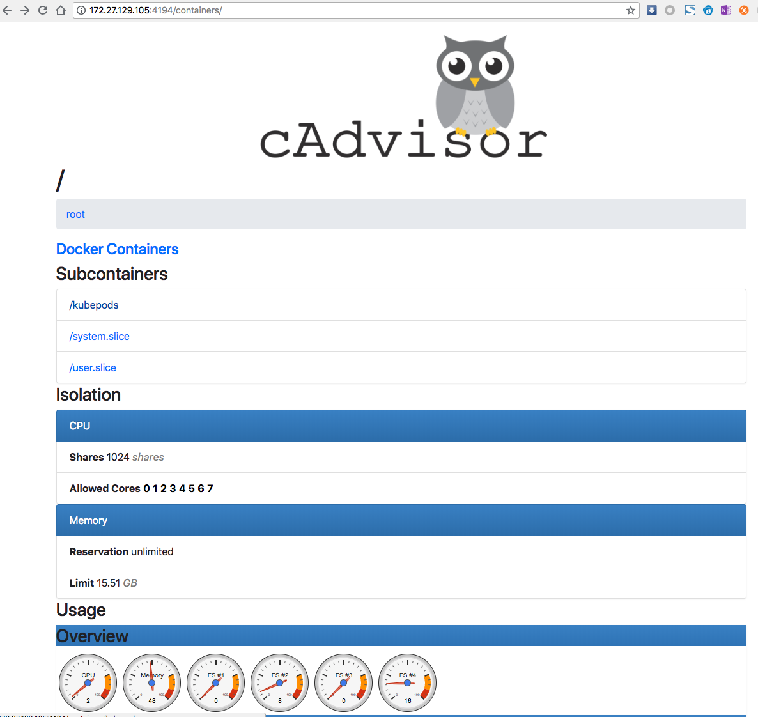Select the 'Shares 1024 shares' row

[x=401, y=457]
